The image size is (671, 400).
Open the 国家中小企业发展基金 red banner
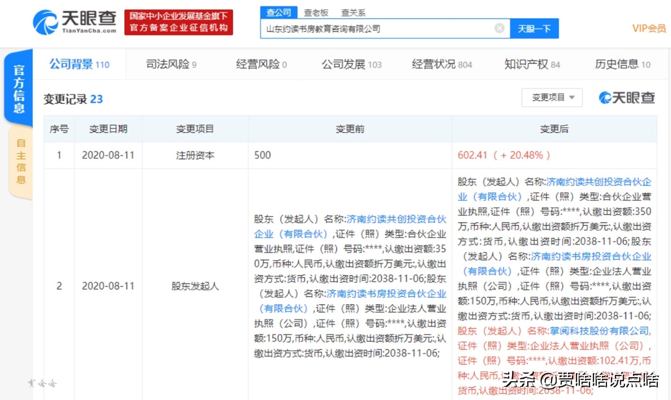178,23
